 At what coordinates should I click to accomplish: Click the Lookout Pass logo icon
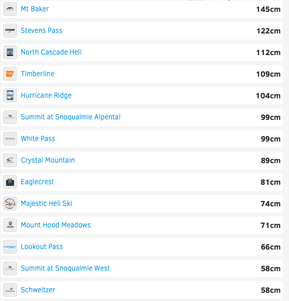tap(10, 246)
